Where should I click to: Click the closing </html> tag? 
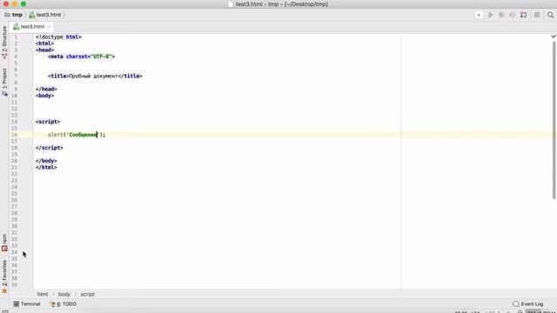pyautogui.click(x=46, y=167)
